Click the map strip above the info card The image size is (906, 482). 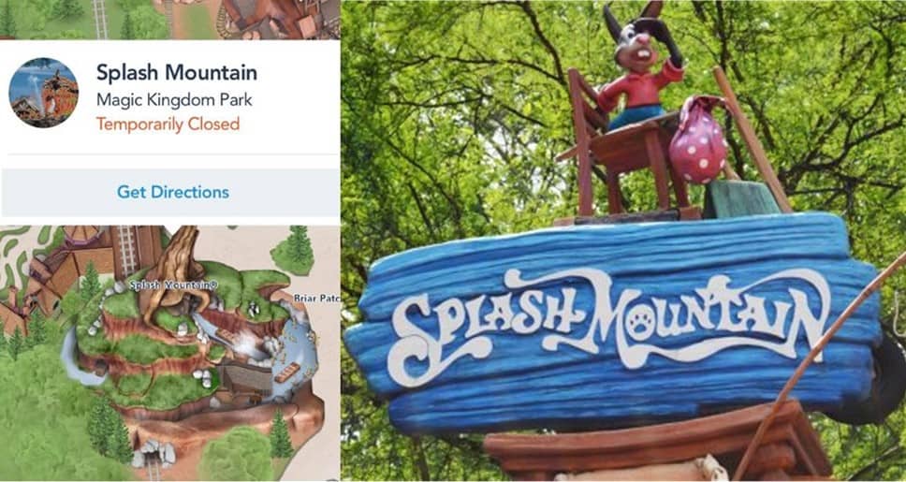170,20
